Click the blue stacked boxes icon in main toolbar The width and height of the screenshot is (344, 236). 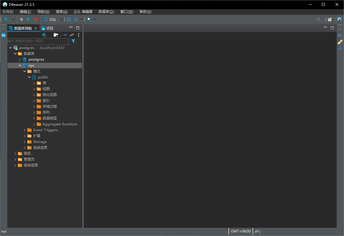pyautogui.click(x=76, y=19)
